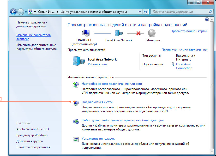The width and height of the screenshot is (216, 156).
Task: Close the Network and Sharing Center window
Action: coord(208,2)
